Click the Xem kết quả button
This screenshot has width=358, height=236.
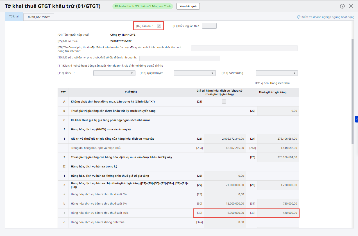(188, 6)
